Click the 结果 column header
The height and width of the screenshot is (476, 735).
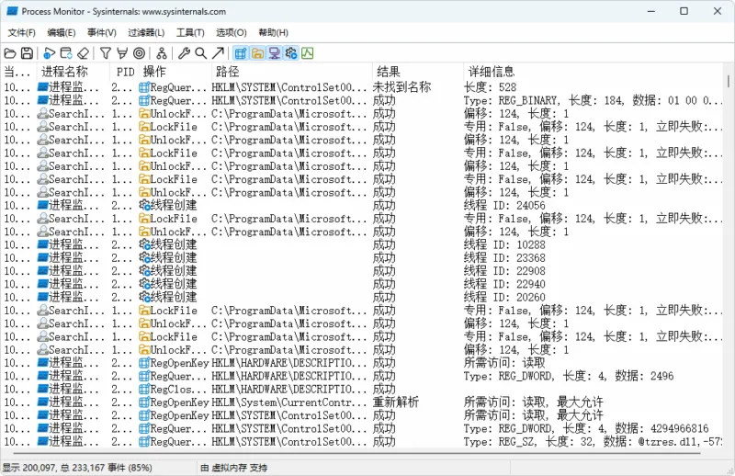pos(417,72)
